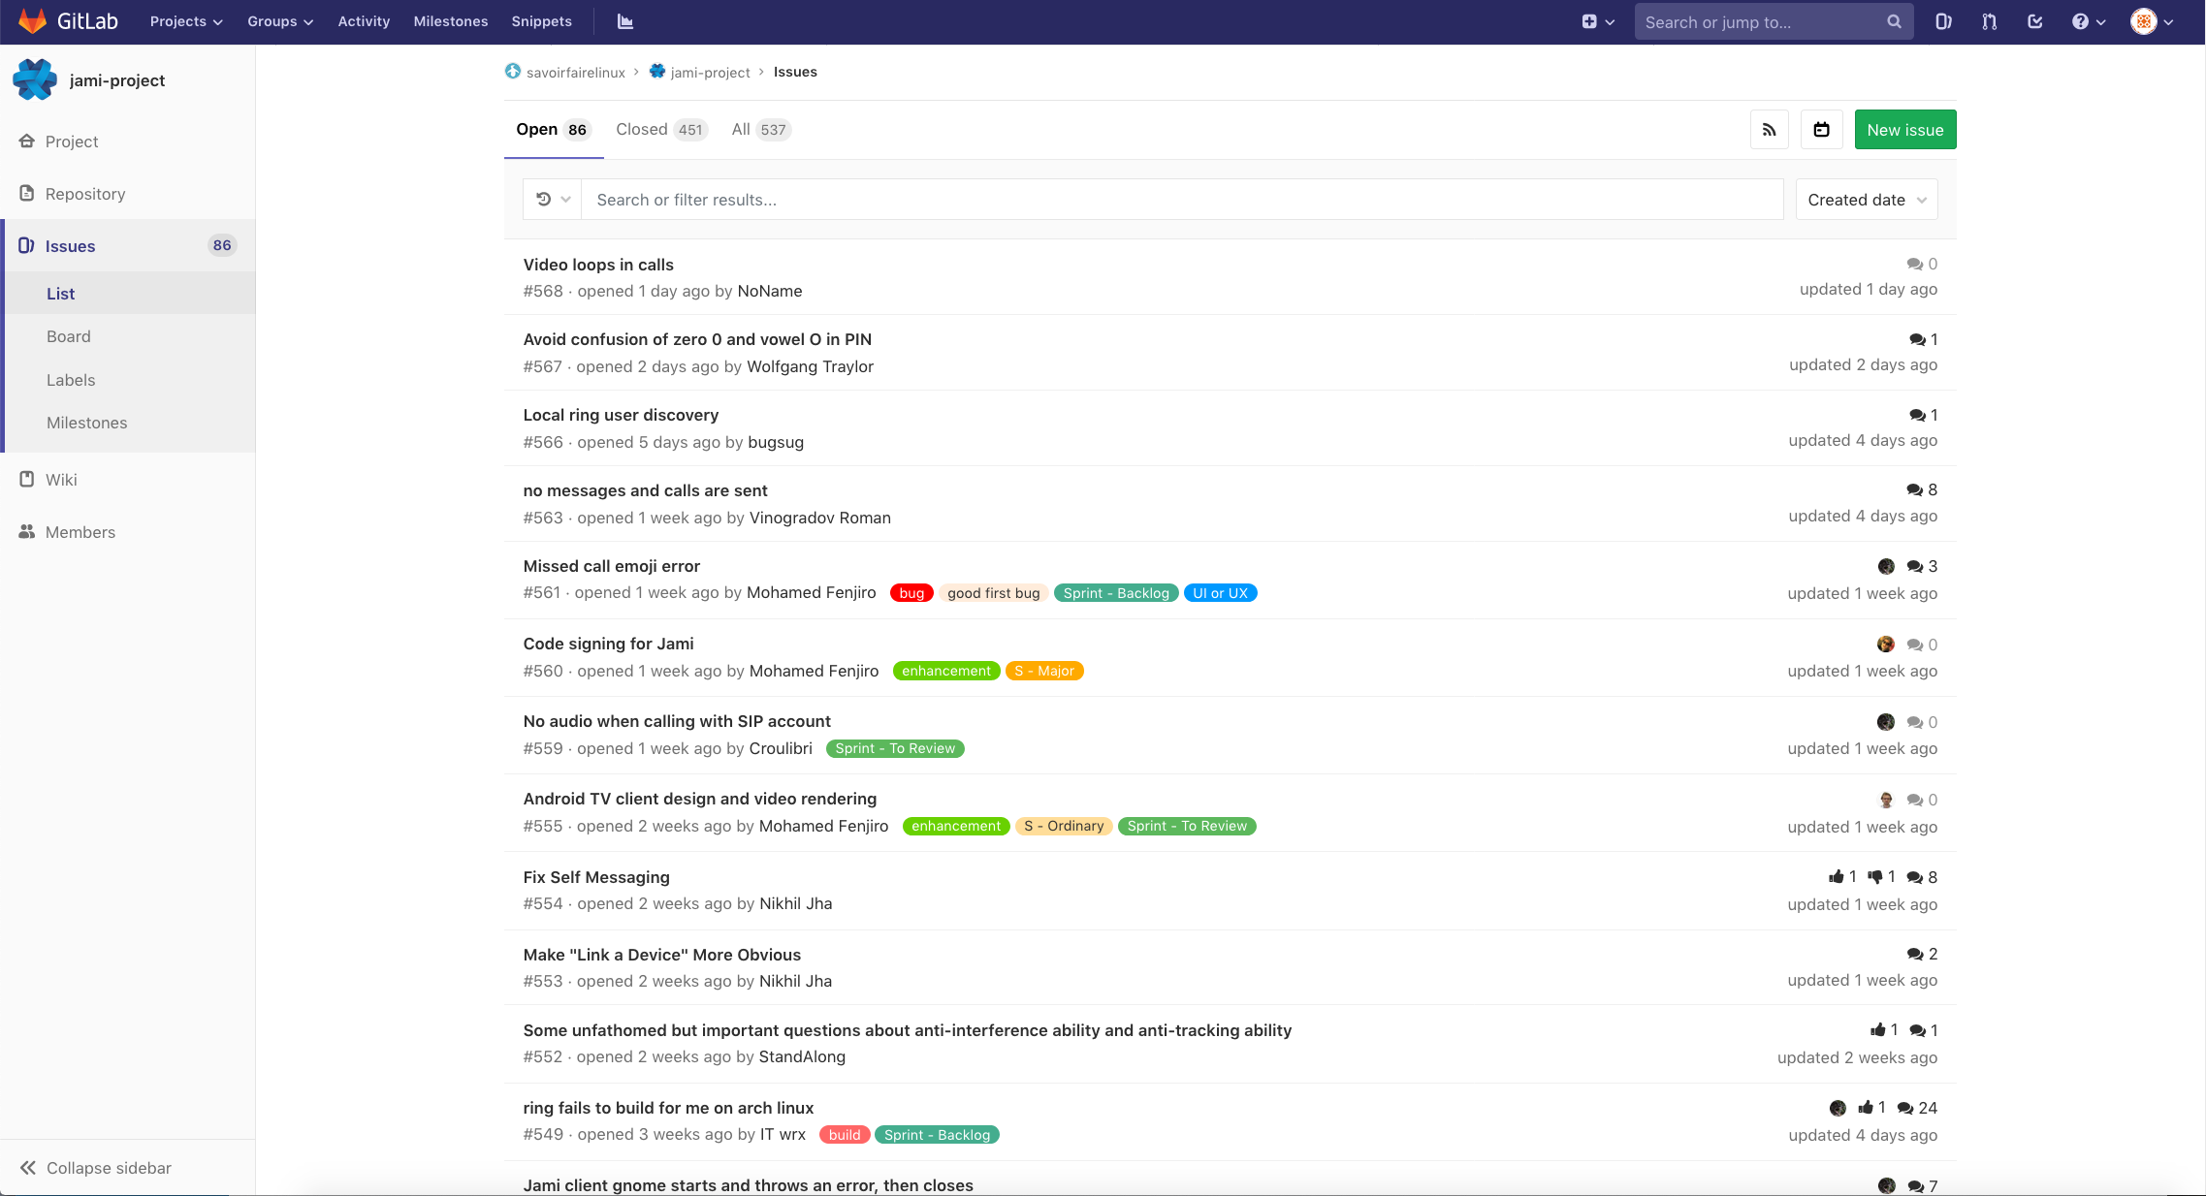Open Snippets in the top navigation
The height and width of the screenshot is (1196, 2206).
click(542, 21)
